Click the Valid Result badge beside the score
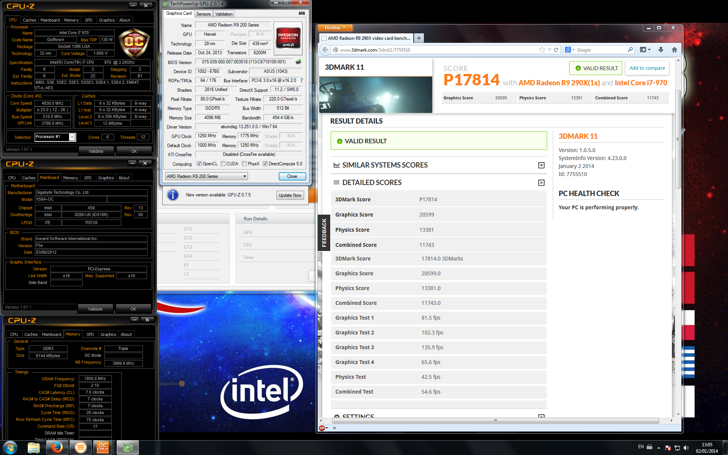The width and height of the screenshot is (728, 455). pyautogui.click(x=596, y=68)
